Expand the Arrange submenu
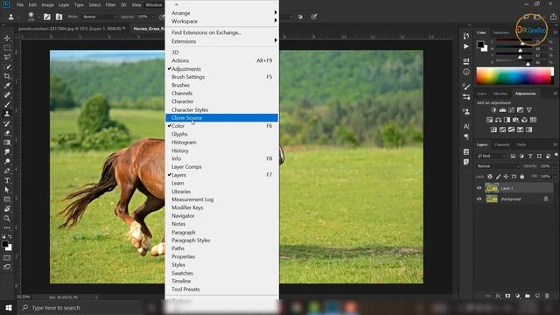 coord(221,13)
